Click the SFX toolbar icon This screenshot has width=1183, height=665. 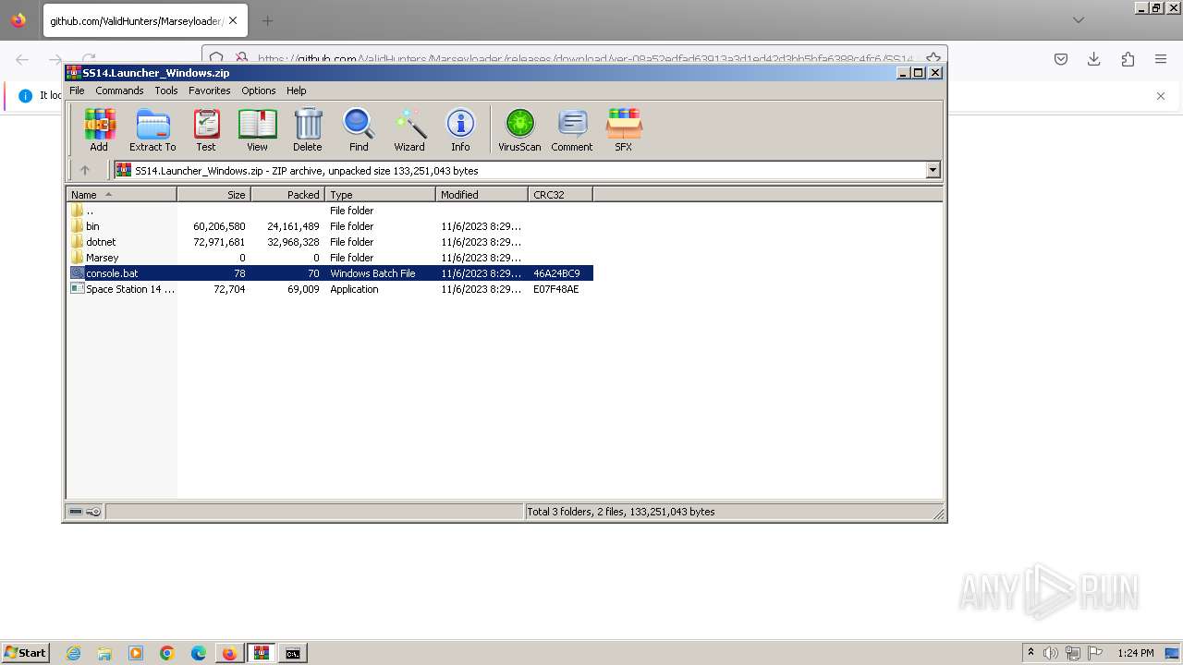coord(624,129)
